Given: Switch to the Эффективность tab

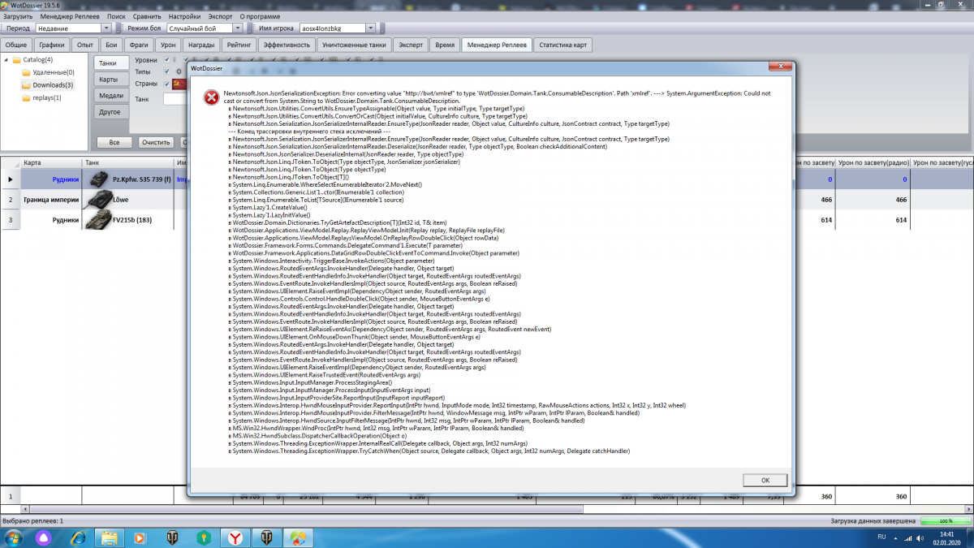Looking at the screenshot, I should pos(287,45).
